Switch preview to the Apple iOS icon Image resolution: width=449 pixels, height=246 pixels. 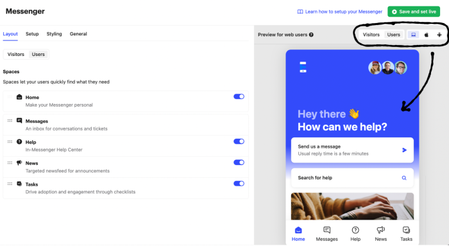tap(427, 35)
